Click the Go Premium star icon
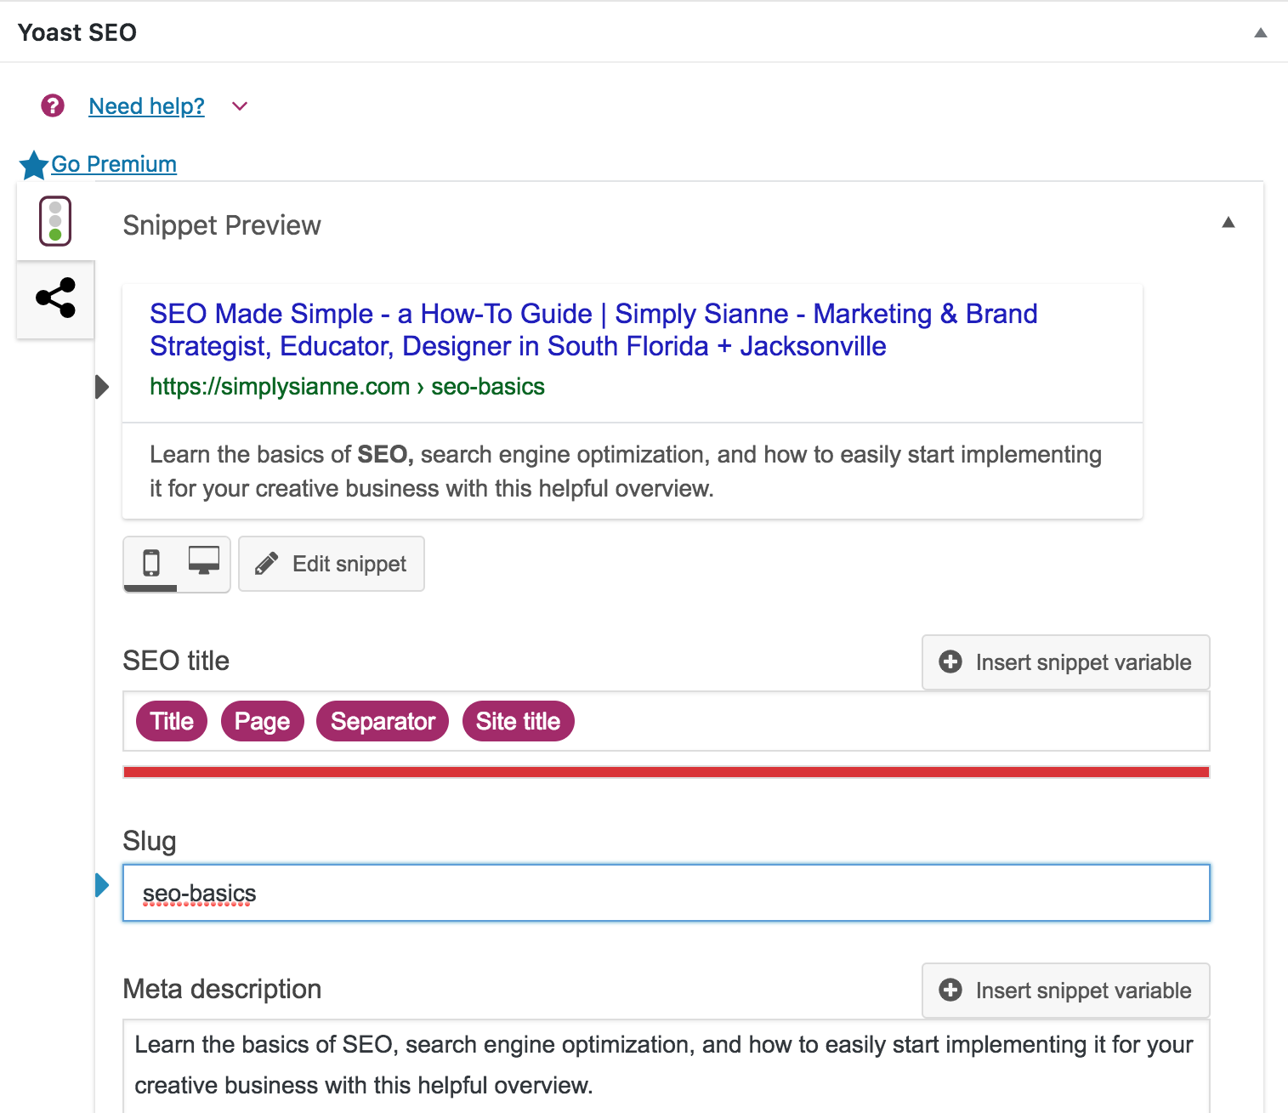This screenshot has width=1288, height=1113. 33,165
